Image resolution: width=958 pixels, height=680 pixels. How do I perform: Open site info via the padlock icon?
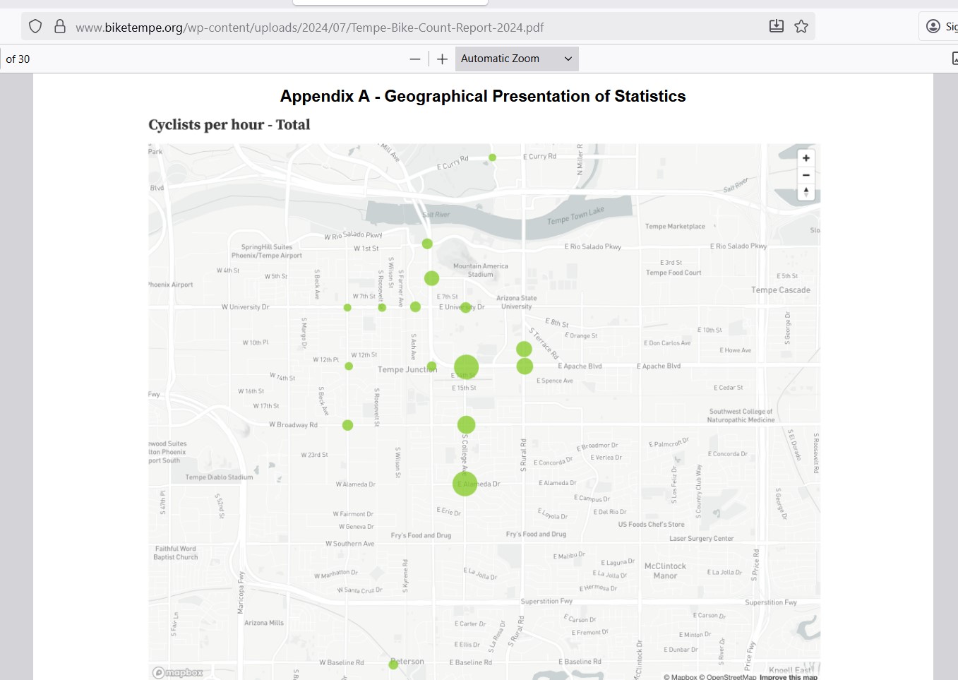[60, 27]
